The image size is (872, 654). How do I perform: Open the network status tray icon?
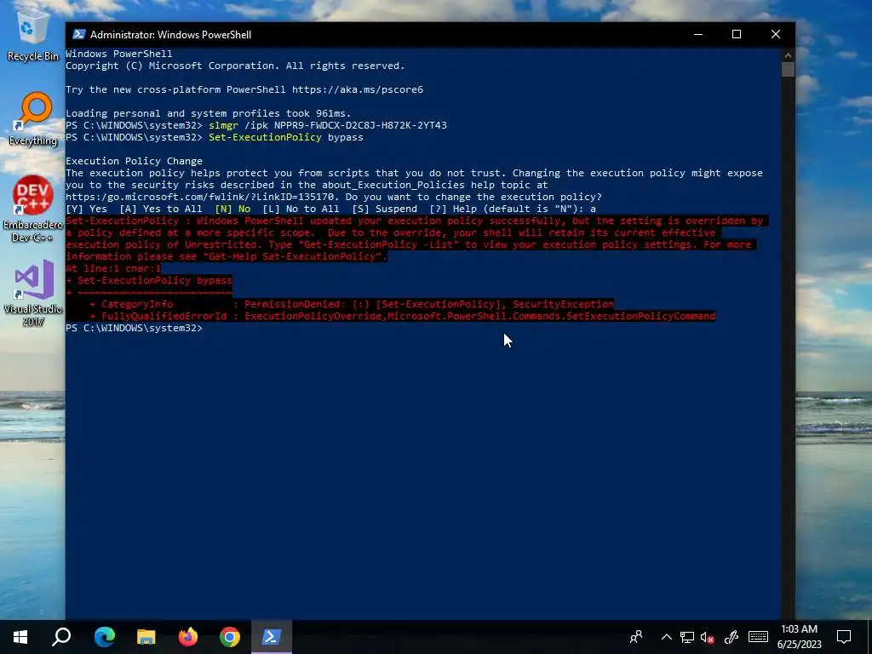tap(687, 637)
